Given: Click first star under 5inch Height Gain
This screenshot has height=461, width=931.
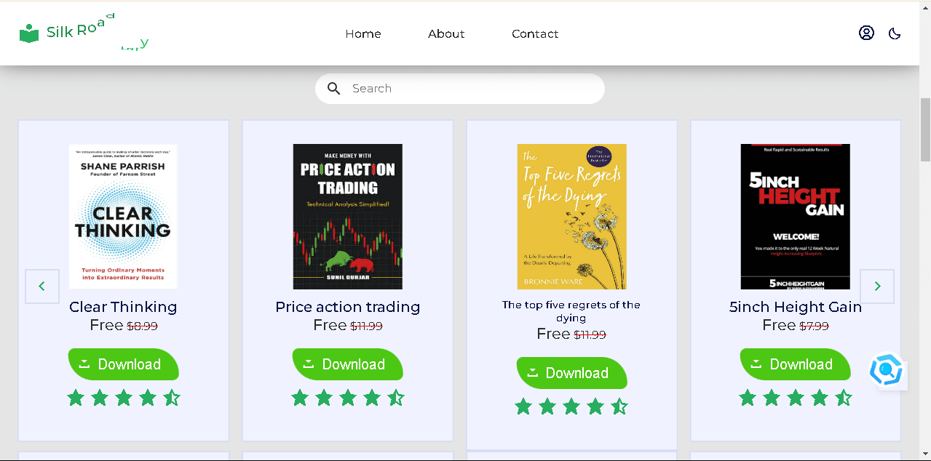Looking at the screenshot, I should (748, 398).
